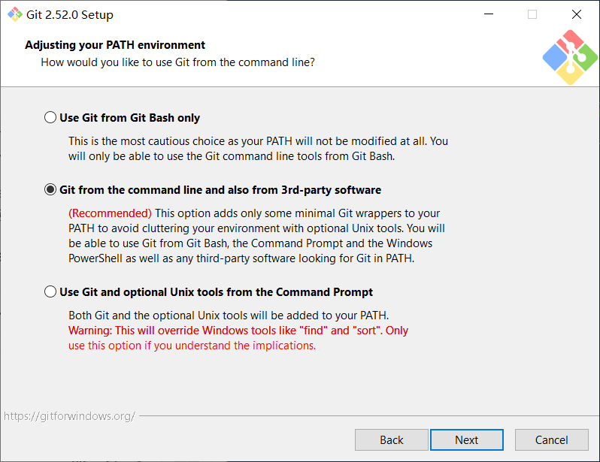Viewport: 600px width, 462px height.
Task: Open the gitforwindows.org link
Action: pos(69,415)
